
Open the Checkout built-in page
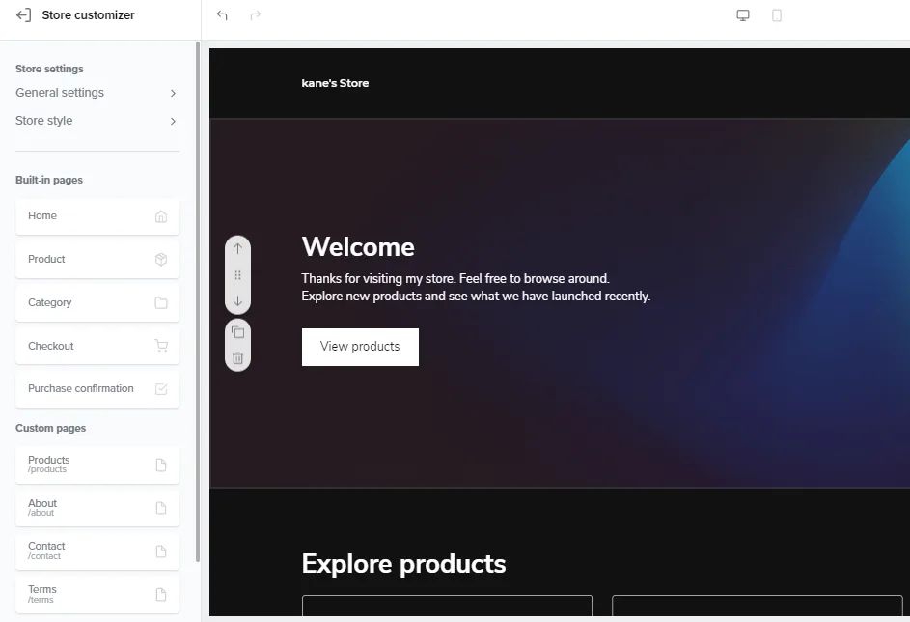pos(97,346)
